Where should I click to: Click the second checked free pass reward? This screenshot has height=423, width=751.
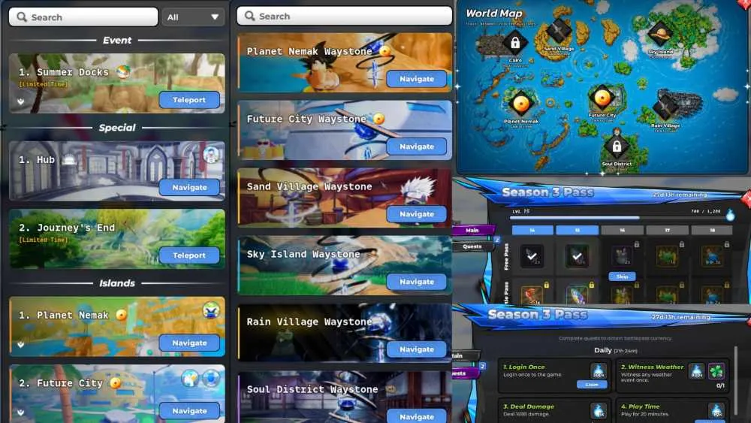(577, 256)
